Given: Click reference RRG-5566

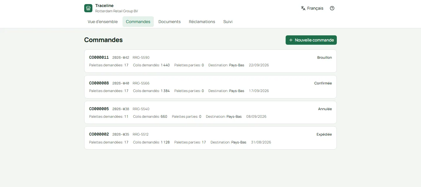Looking at the screenshot, I should coord(141,83).
